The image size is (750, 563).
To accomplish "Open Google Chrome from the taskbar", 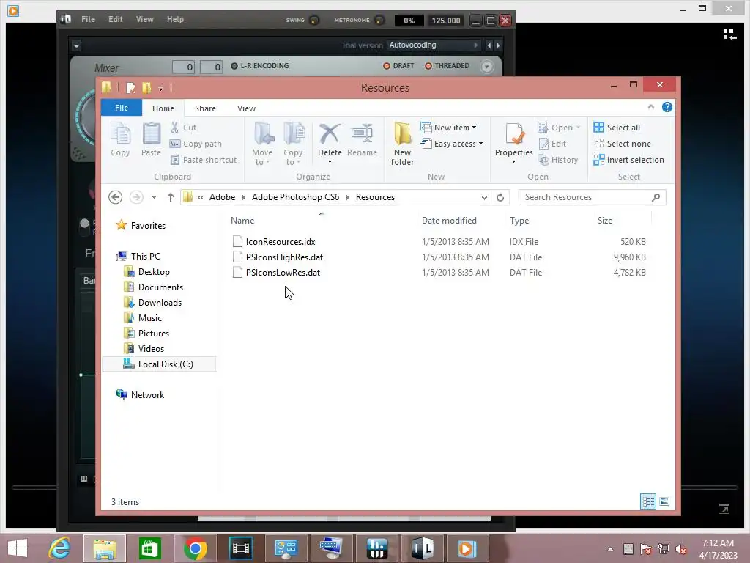I will (x=195, y=548).
